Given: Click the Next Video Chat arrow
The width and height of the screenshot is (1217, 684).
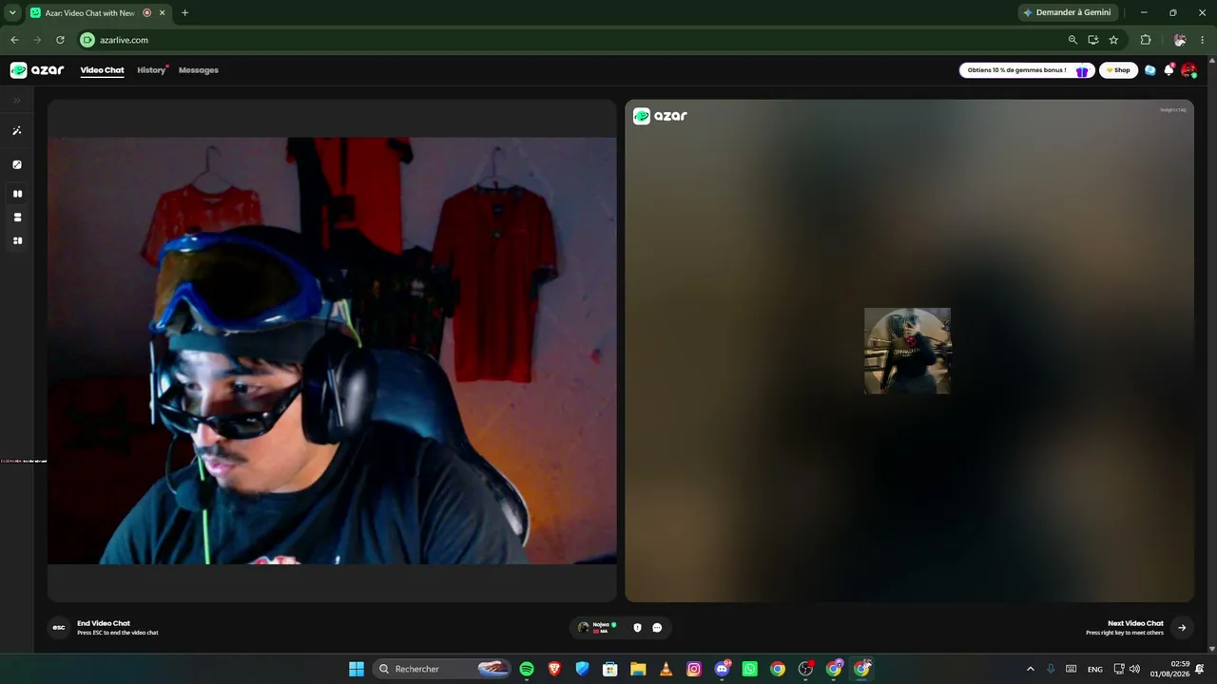Looking at the screenshot, I should coord(1182,627).
